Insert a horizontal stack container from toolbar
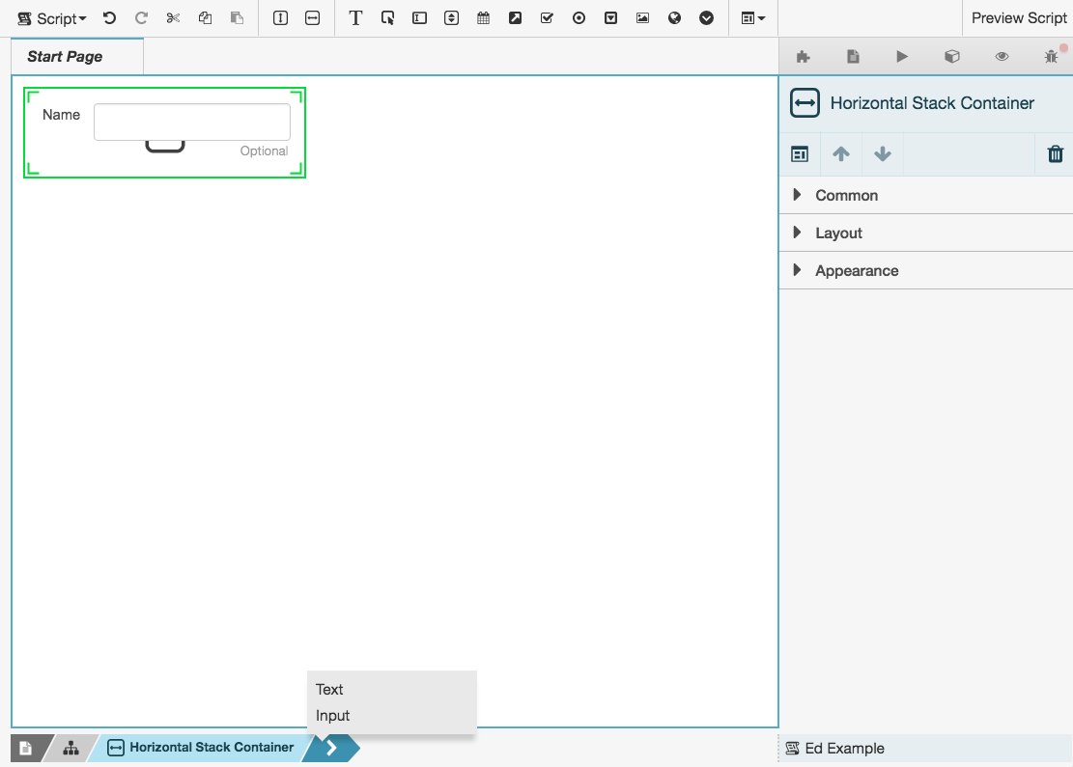The height and width of the screenshot is (767, 1073). tap(312, 18)
